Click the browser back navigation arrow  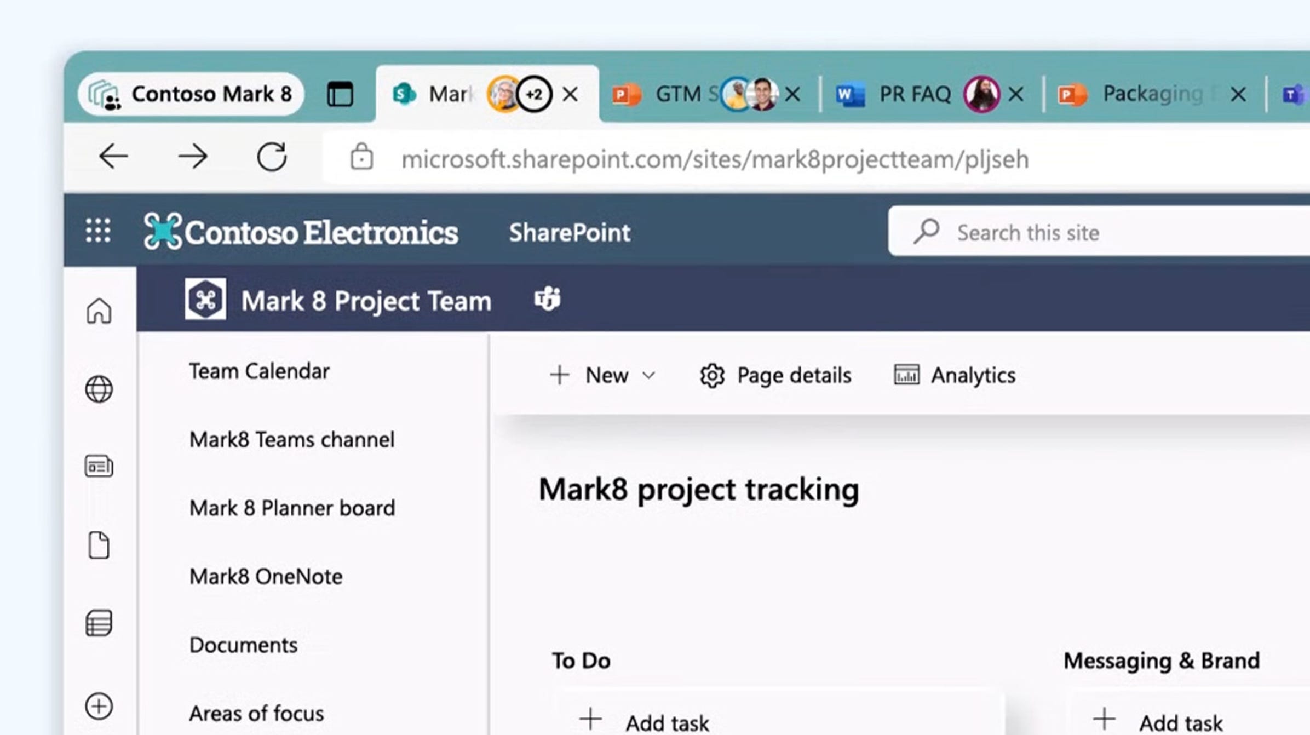(112, 157)
